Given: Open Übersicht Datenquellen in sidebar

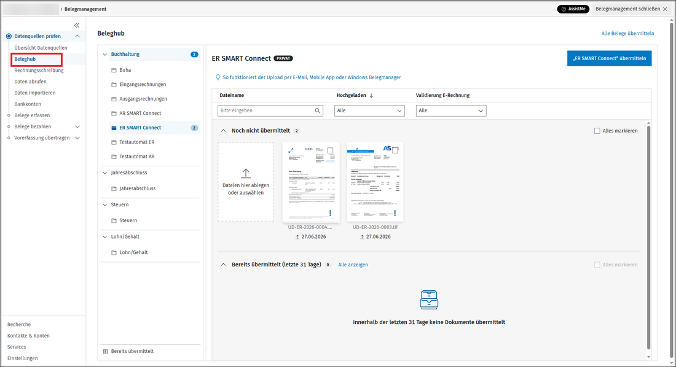Looking at the screenshot, I should pyautogui.click(x=41, y=48).
